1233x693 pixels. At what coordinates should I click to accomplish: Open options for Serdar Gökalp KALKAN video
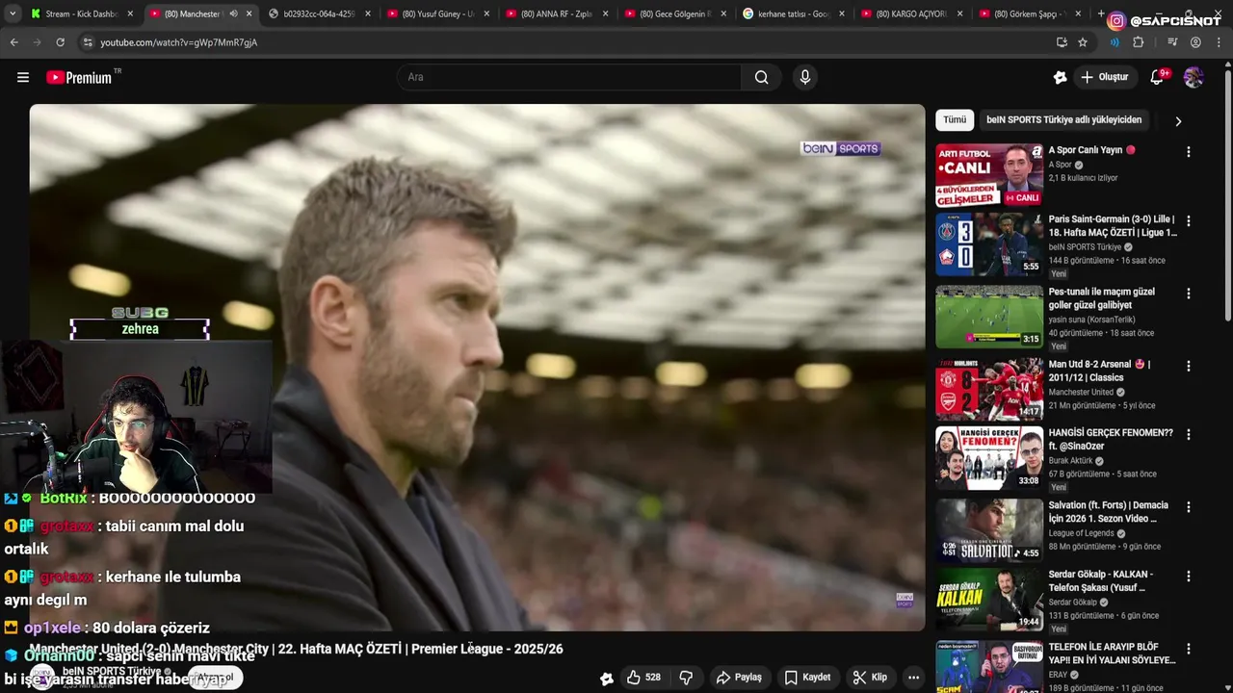tap(1188, 577)
